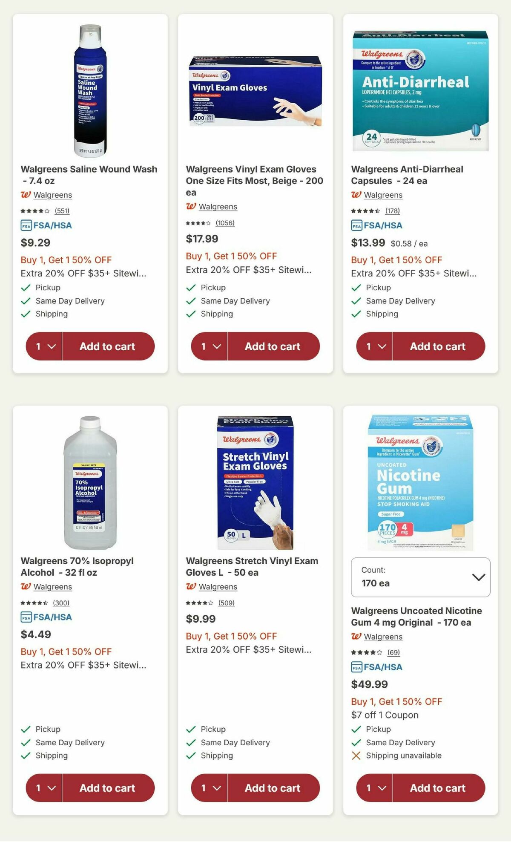Open the (1056) reviews link for Vinyl Exam Gloves

(x=226, y=222)
